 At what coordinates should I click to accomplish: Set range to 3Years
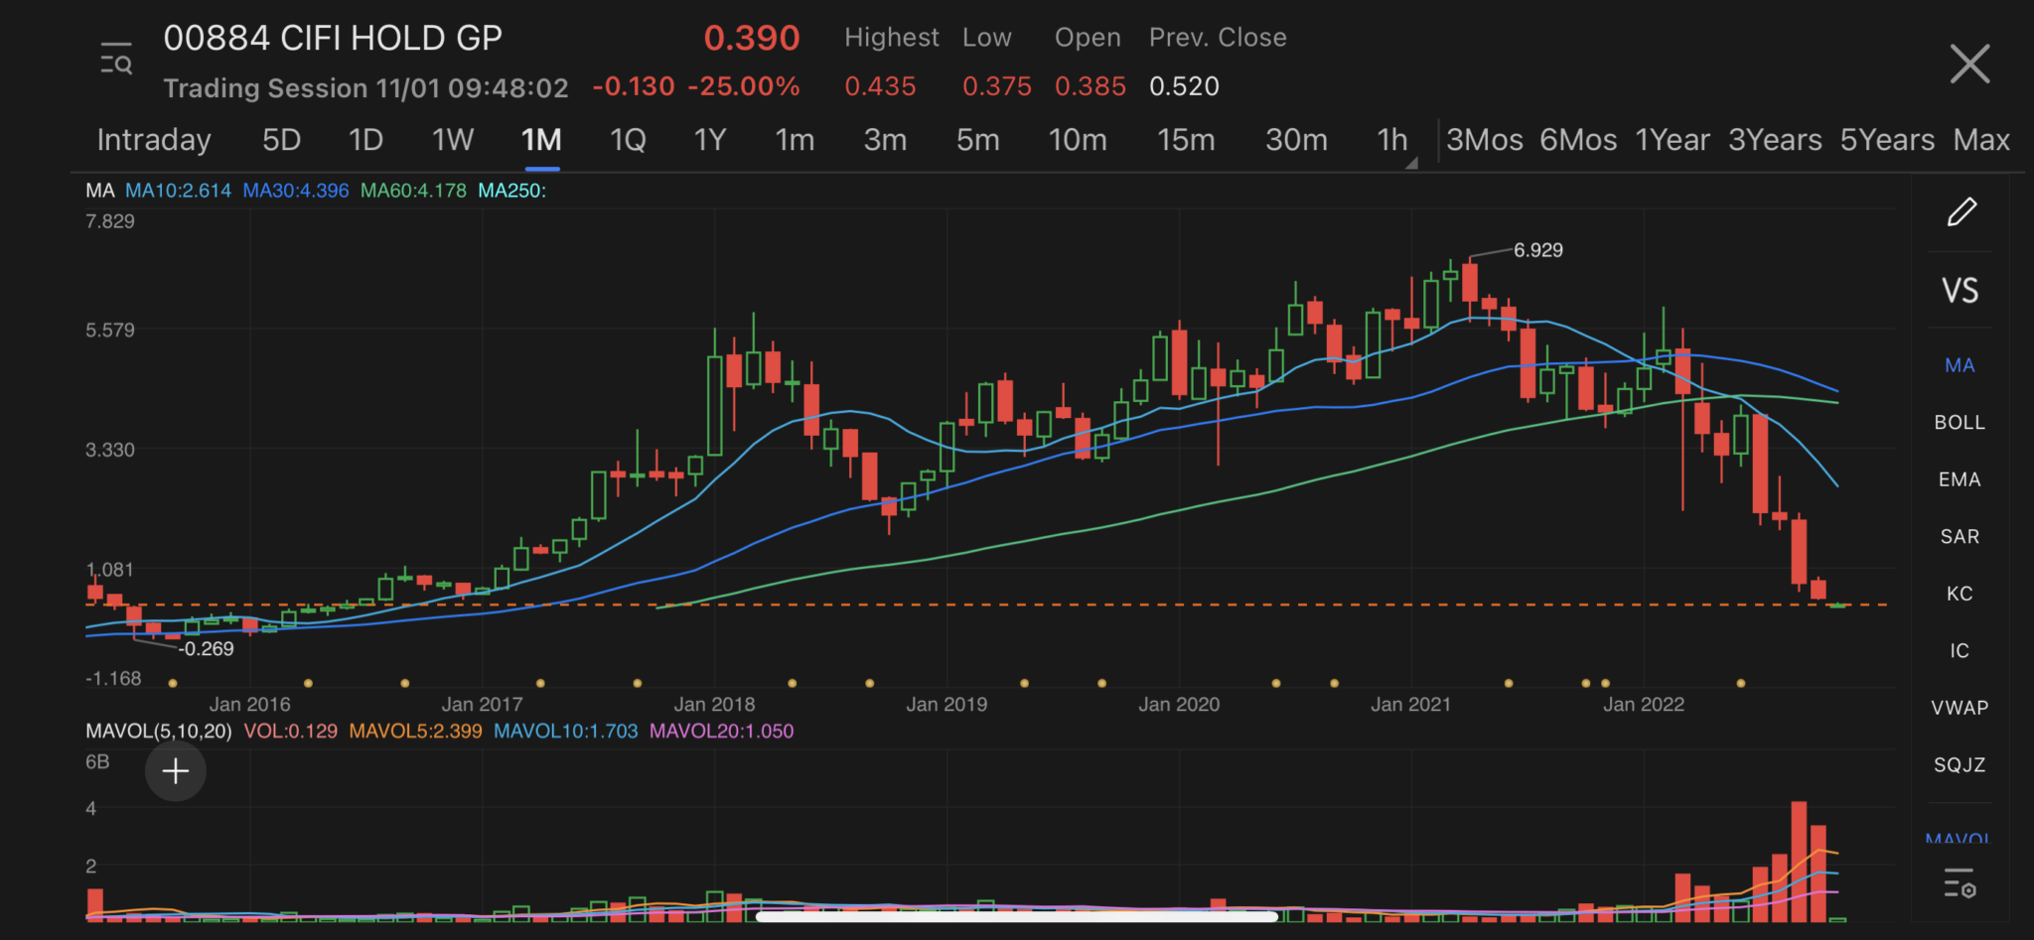point(1775,140)
